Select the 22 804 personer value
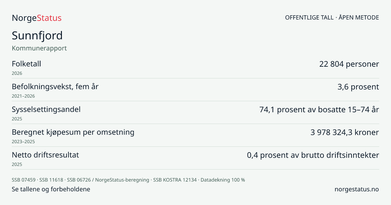The width and height of the screenshot is (391, 205). tap(349, 64)
